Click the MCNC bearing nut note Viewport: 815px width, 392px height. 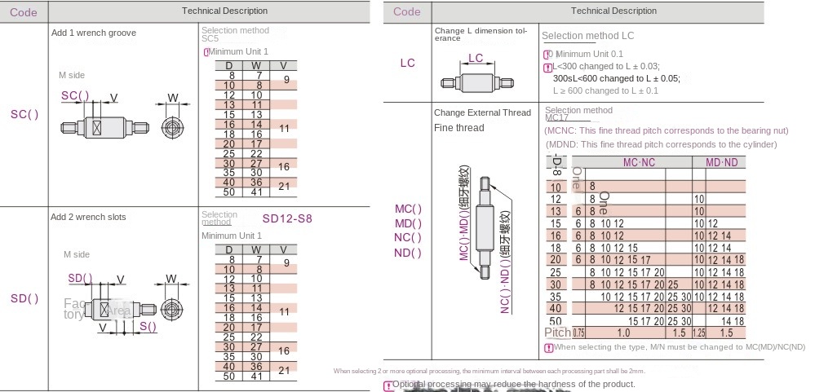click(667, 131)
